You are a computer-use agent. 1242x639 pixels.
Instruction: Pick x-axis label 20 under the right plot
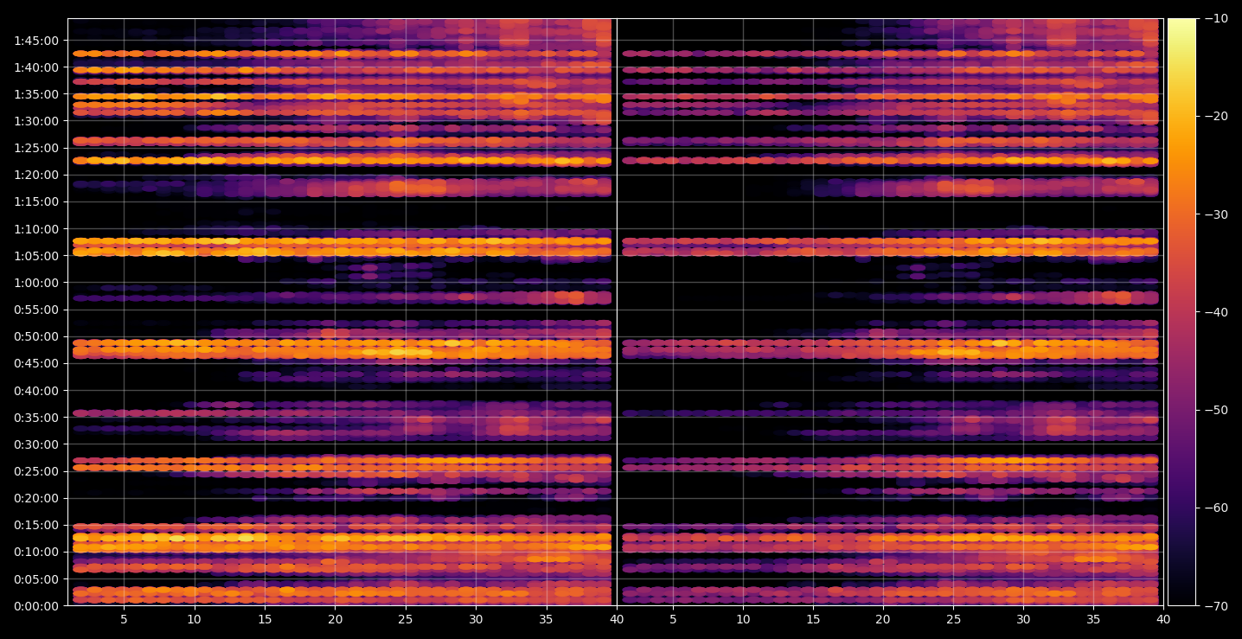click(883, 619)
